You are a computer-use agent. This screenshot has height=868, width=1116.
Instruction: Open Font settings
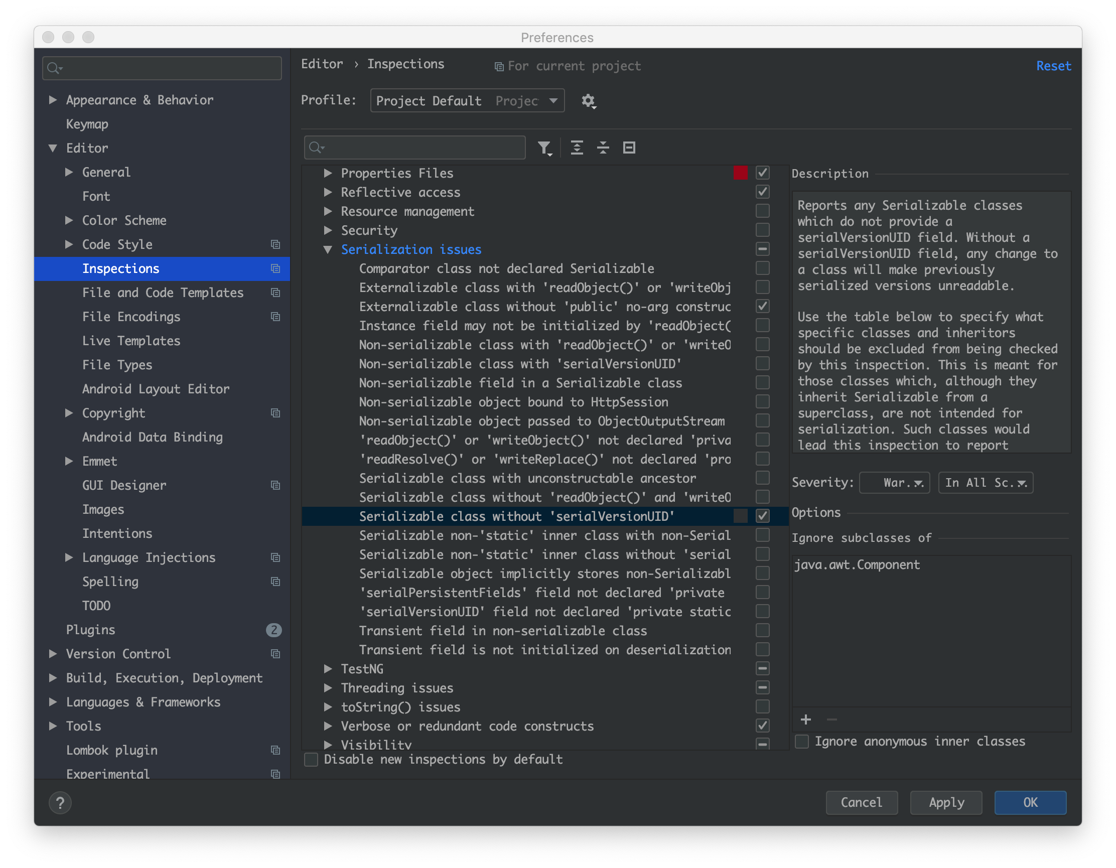pyautogui.click(x=96, y=196)
